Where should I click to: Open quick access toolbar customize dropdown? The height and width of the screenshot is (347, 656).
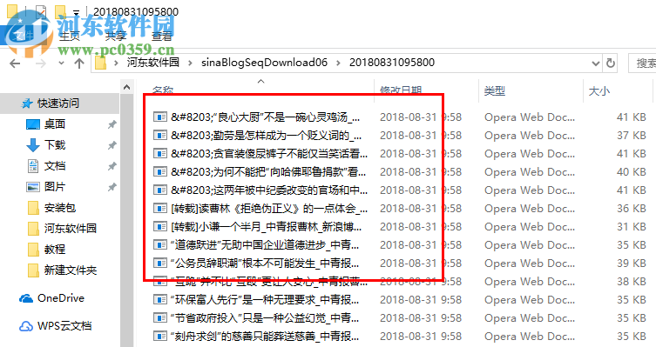(x=76, y=12)
